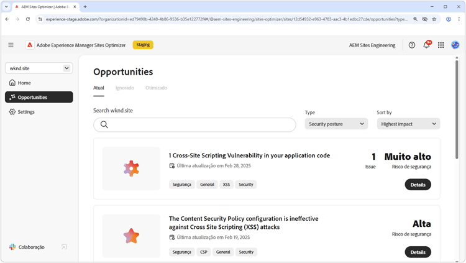
Task: Expand the wknd.site site selector
Action: coord(39,68)
